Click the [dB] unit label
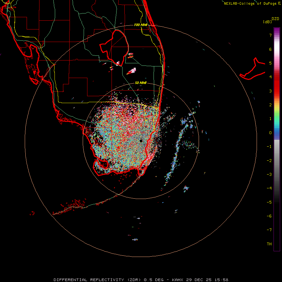 [x=268, y=22]
